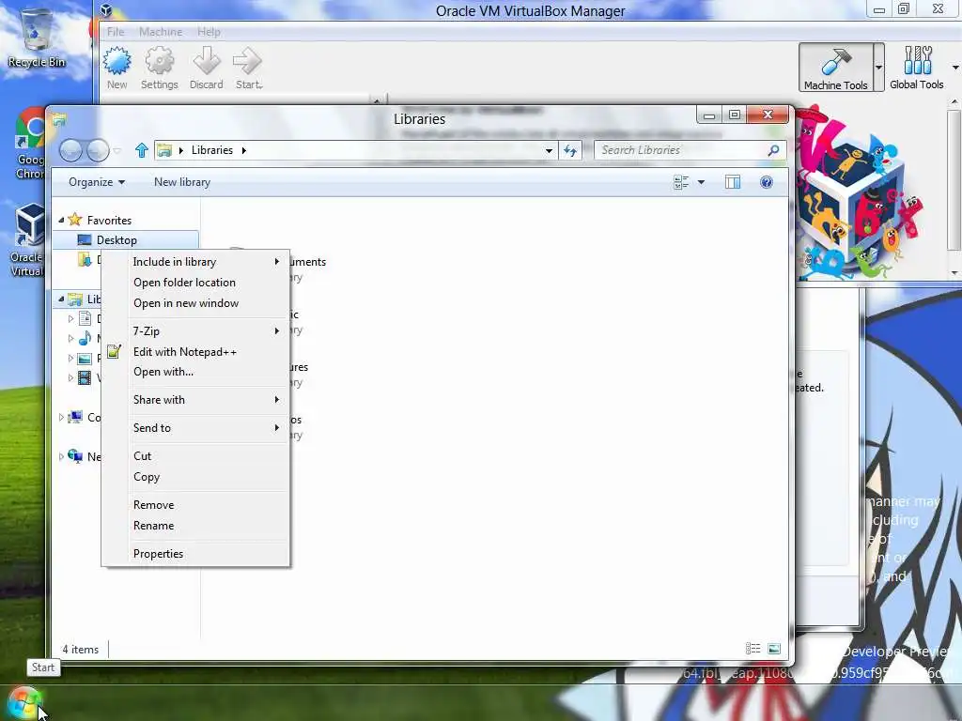This screenshot has width=962, height=721.
Task: Click the Forward navigation button in Libraries
Action: coord(98,150)
